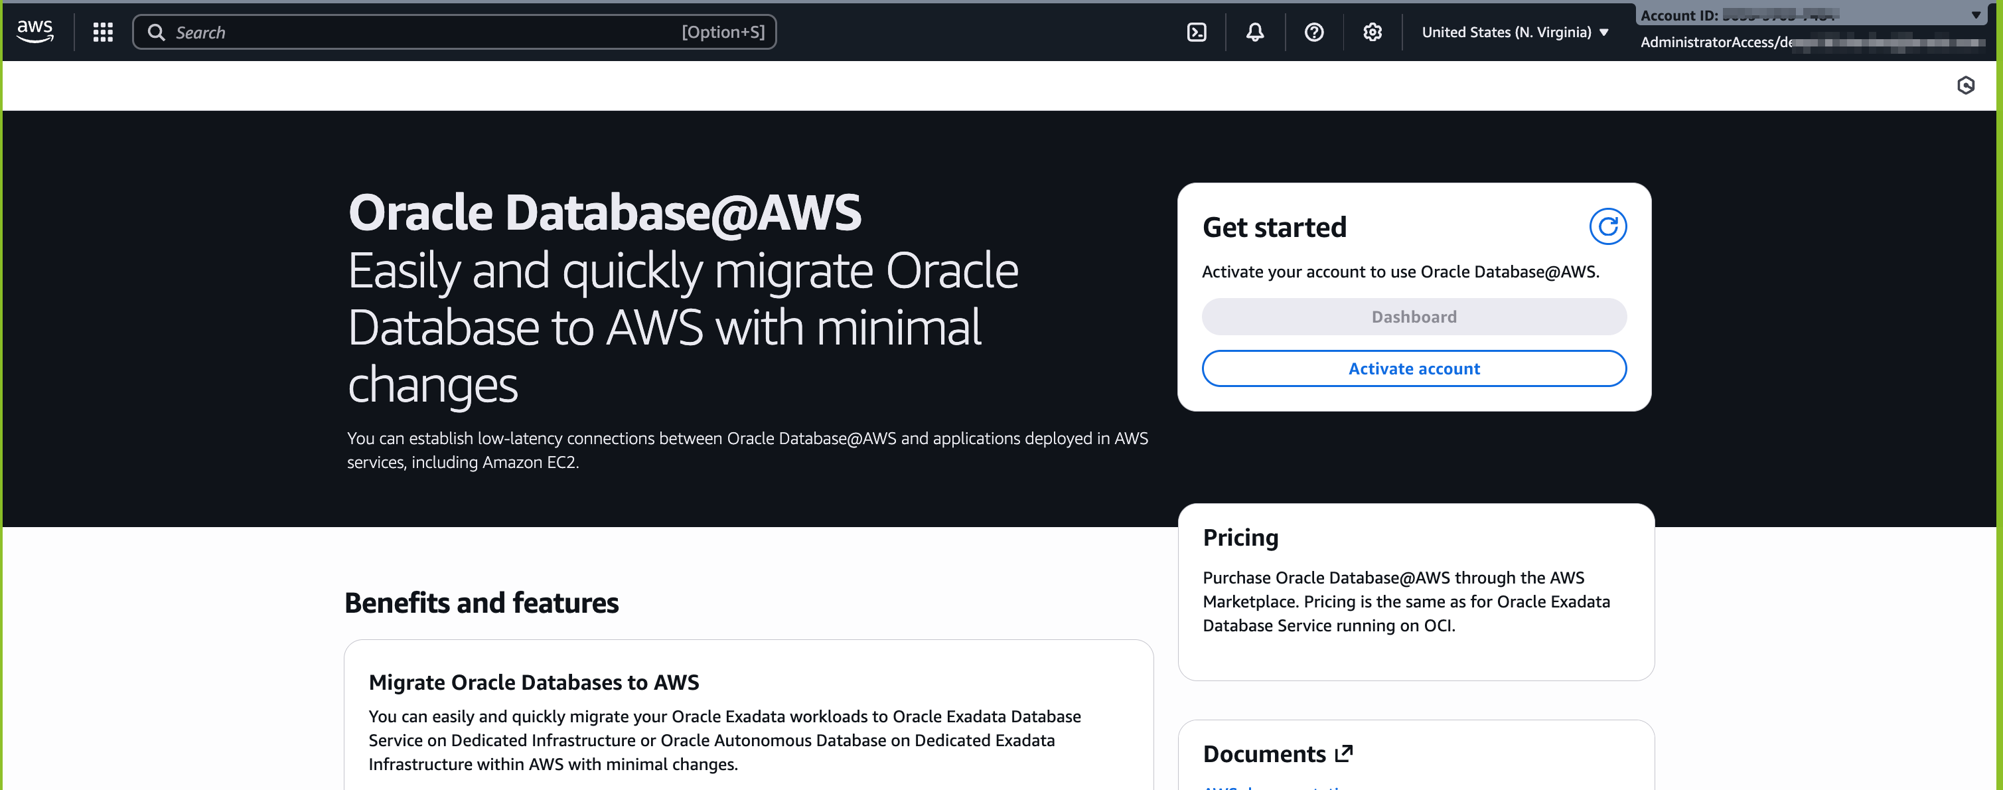
Task: Refresh the Get started panel
Action: pyautogui.click(x=1607, y=227)
